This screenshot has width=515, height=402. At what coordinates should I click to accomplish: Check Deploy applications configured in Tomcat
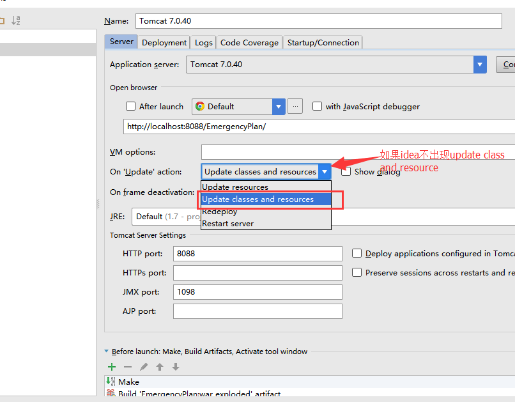357,253
